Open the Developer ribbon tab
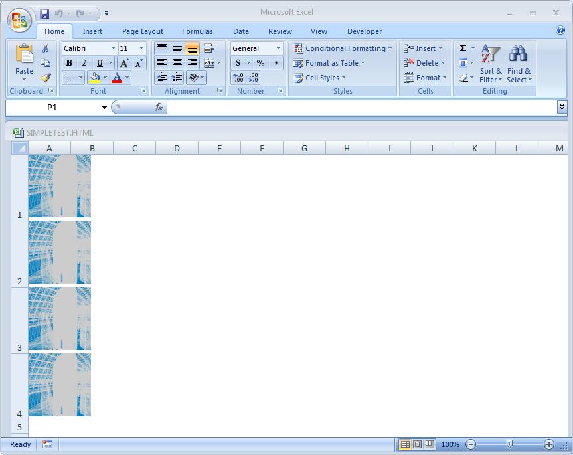 pyautogui.click(x=364, y=31)
